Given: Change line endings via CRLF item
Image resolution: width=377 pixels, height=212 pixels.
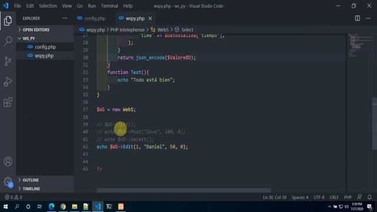Looking at the screenshot, I should (334, 197).
